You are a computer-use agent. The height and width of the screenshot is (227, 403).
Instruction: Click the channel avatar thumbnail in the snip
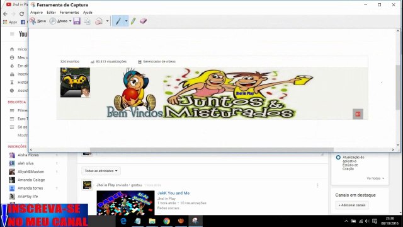tap(75, 83)
